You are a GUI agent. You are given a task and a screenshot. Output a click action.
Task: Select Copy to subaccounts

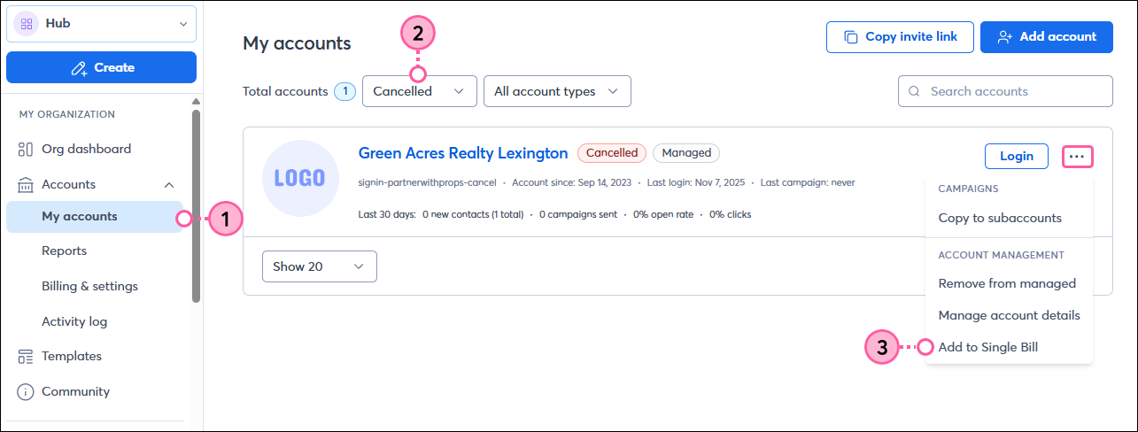click(x=1000, y=218)
